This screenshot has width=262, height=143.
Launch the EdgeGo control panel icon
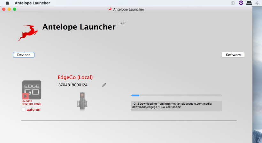[x=32, y=90]
